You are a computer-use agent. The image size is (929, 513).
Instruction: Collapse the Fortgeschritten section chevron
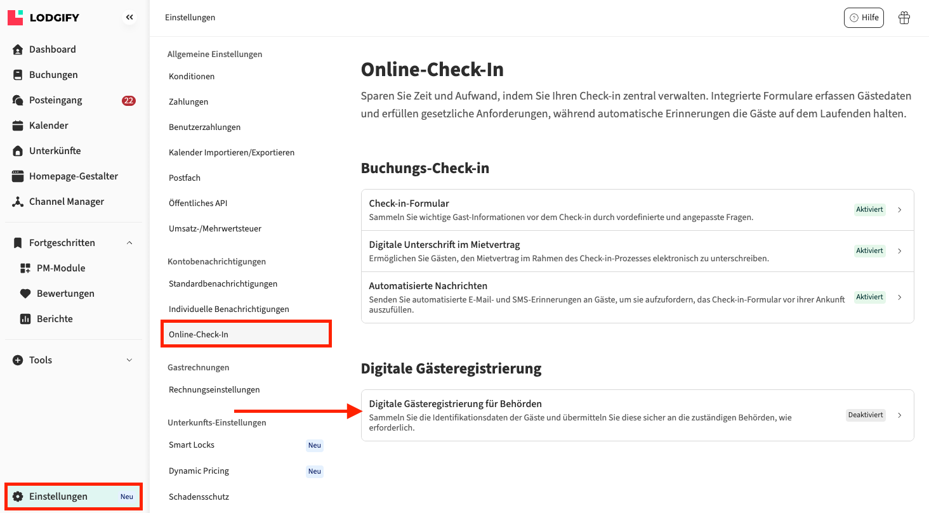click(129, 243)
